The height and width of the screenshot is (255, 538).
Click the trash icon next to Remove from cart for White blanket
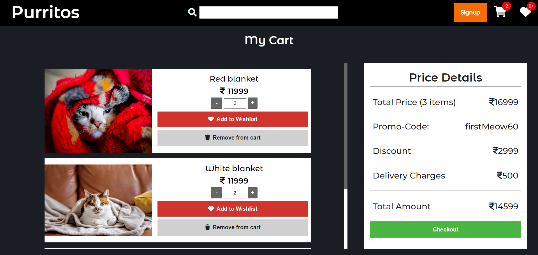pos(207,227)
